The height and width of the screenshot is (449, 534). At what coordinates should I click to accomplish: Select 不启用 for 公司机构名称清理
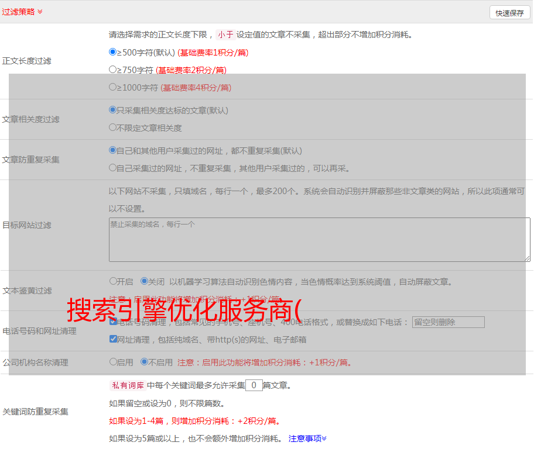pyautogui.click(x=144, y=362)
